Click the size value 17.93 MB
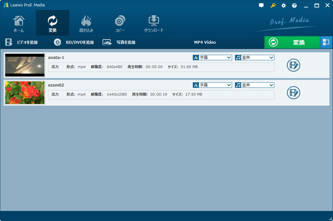The width and height of the screenshot is (333, 221). [x=194, y=94]
